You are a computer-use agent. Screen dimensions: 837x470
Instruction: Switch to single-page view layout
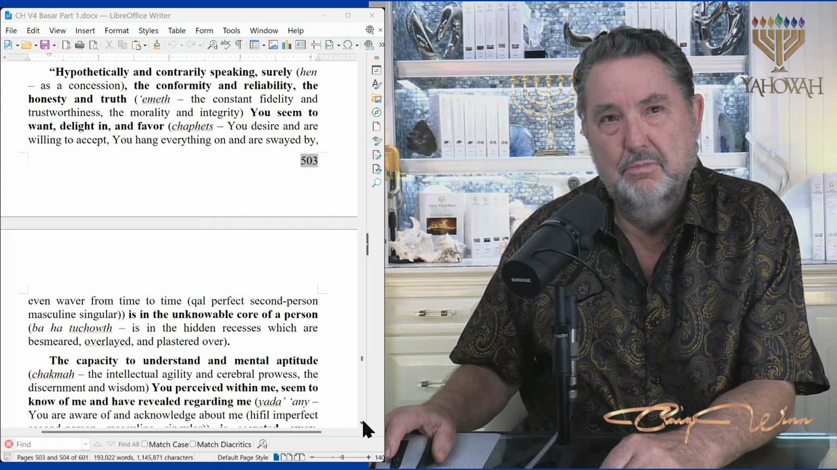pyautogui.click(x=276, y=458)
